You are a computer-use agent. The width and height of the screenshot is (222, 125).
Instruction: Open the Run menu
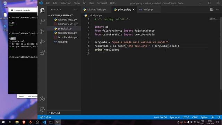tap(92, 3)
